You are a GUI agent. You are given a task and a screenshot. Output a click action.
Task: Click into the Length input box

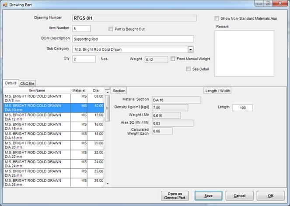tap(242, 108)
